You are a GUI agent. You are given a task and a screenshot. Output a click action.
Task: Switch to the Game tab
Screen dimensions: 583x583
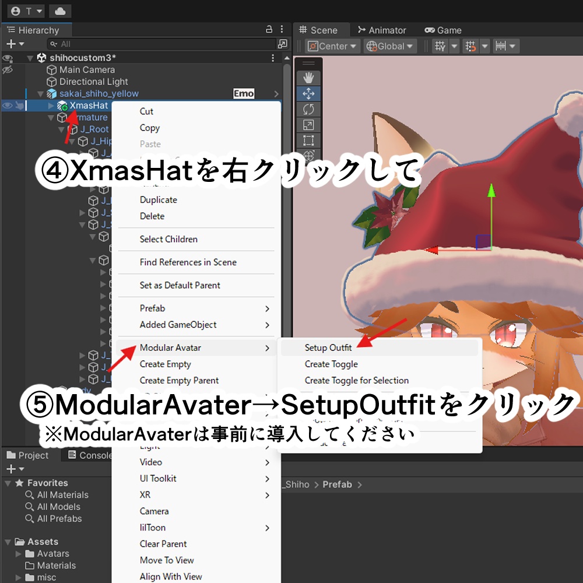click(443, 30)
